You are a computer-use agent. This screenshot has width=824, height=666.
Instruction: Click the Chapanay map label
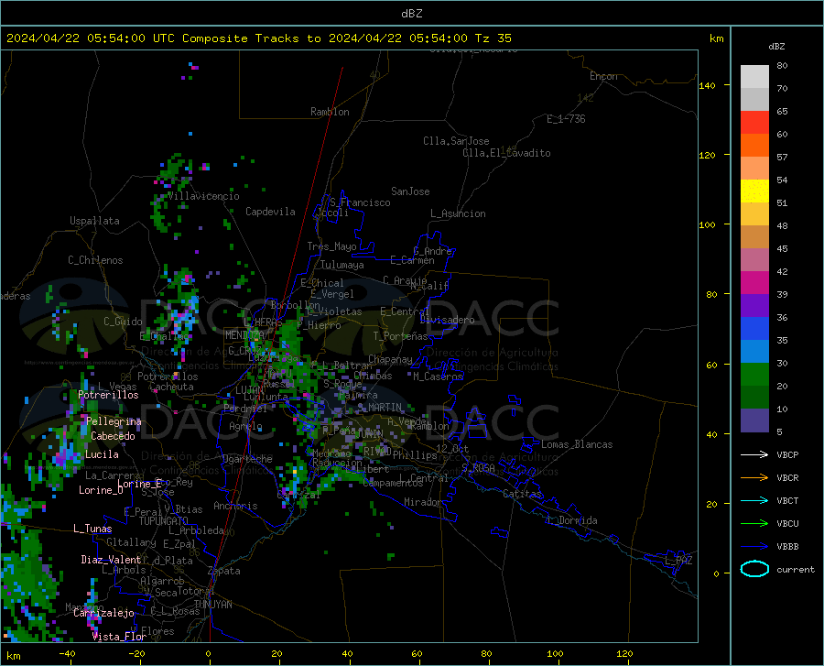click(390, 359)
